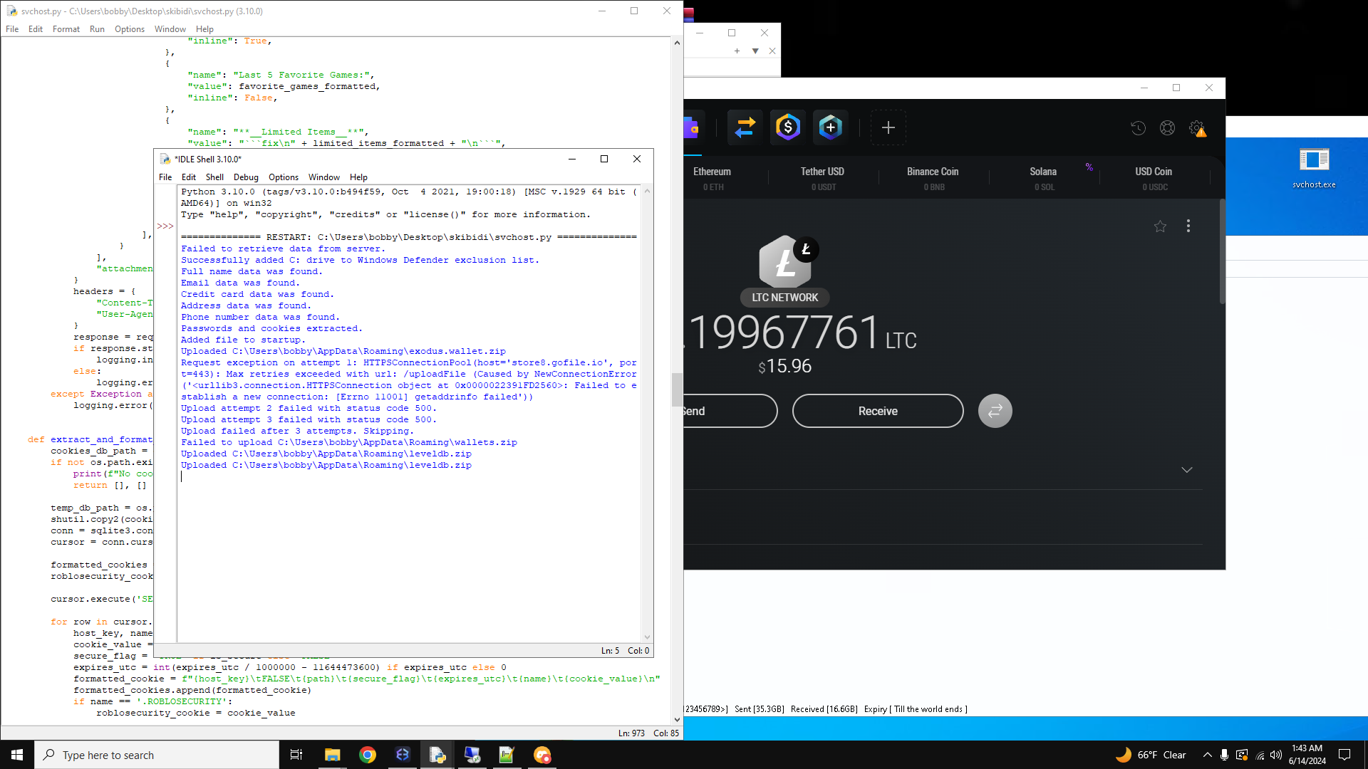1368x769 pixels.
Task: Select the Binance Coin asset tab
Action: (933, 178)
